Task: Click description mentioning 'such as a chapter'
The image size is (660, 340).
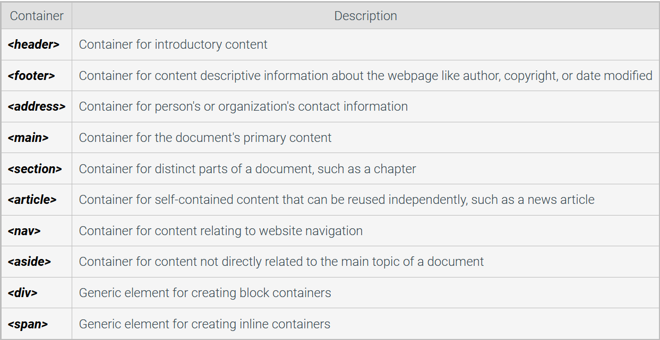Action: 247,169
